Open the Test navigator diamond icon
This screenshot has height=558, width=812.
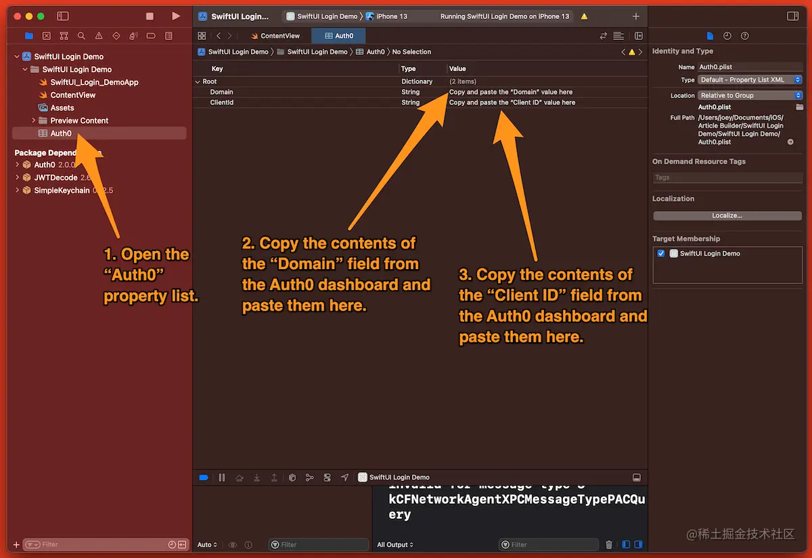click(x=116, y=35)
